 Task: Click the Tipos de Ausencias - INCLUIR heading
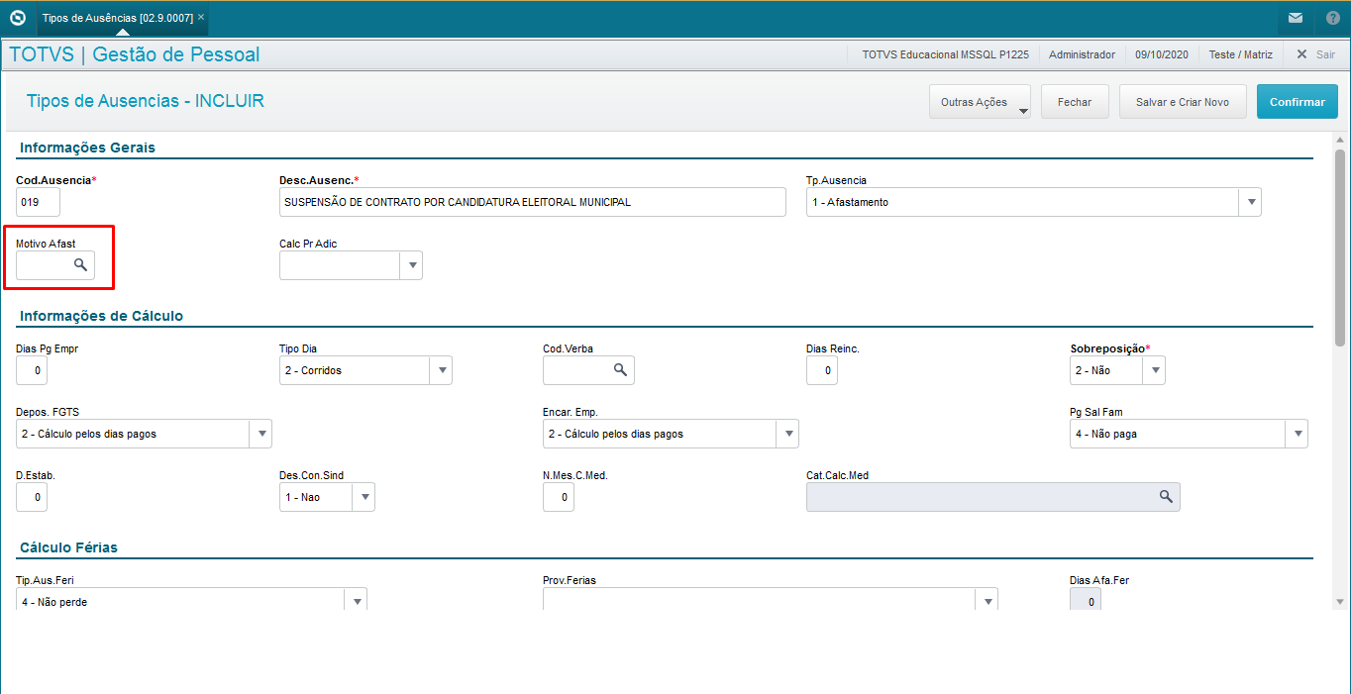point(146,101)
